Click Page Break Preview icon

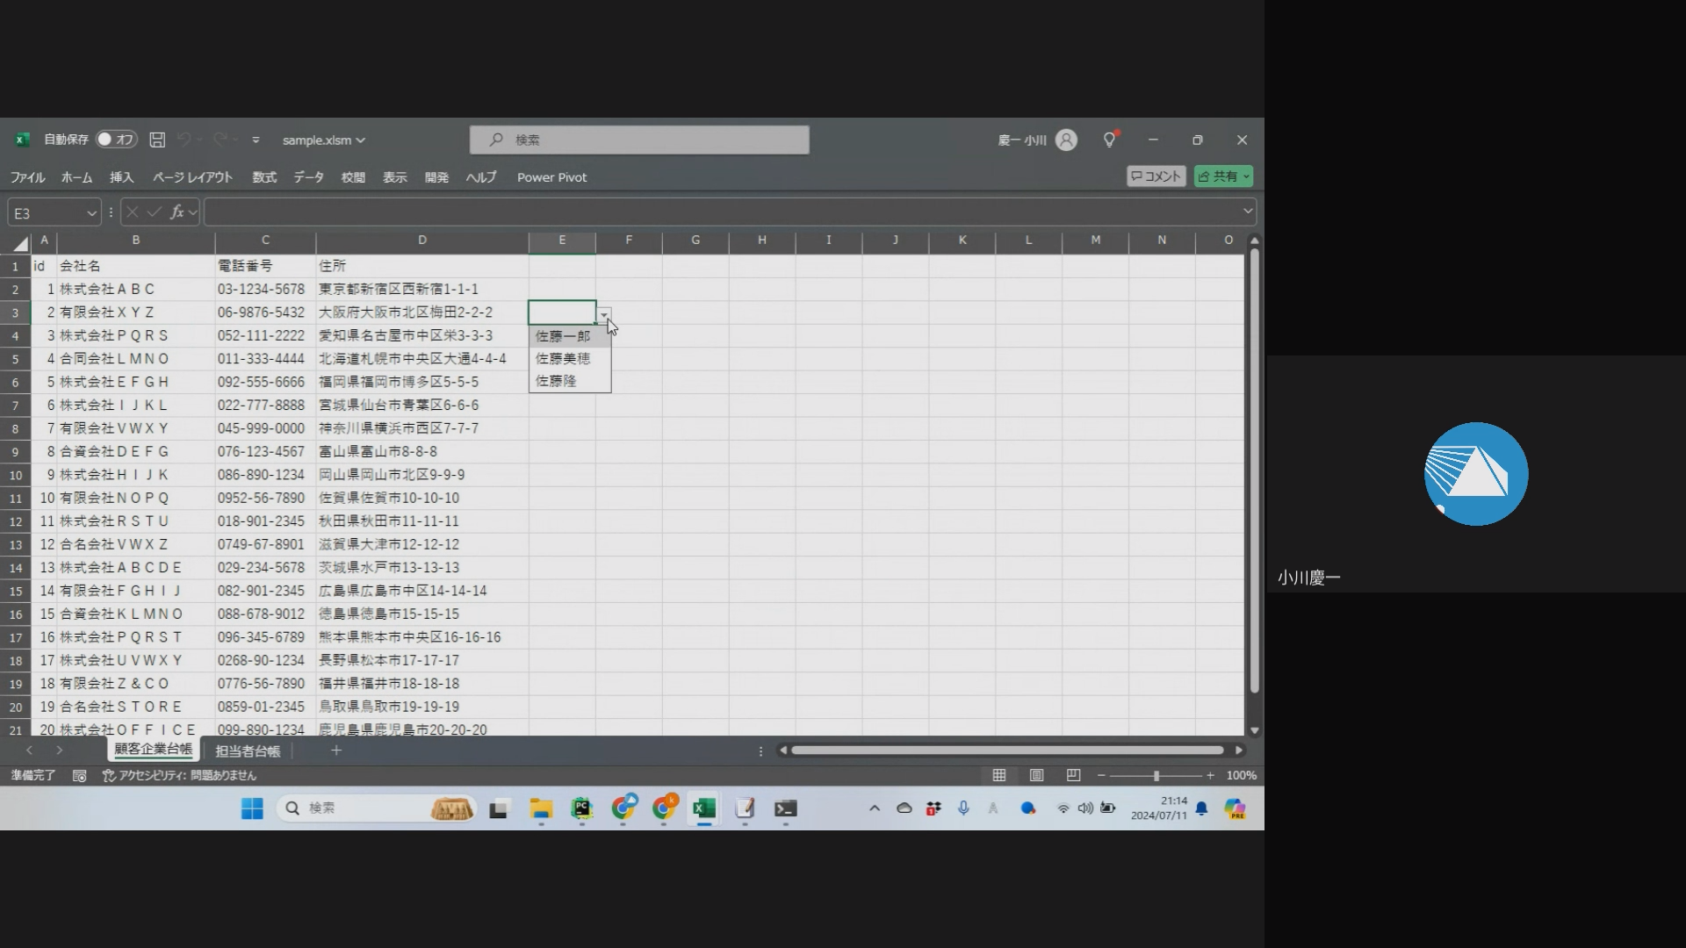1073,775
